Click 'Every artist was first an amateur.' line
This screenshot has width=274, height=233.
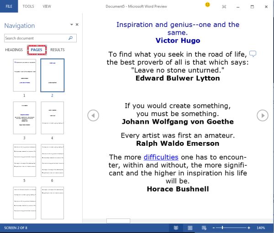(178, 136)
